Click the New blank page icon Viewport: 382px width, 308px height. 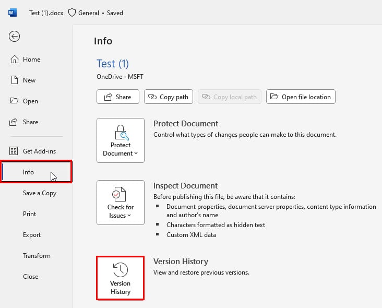15,80
